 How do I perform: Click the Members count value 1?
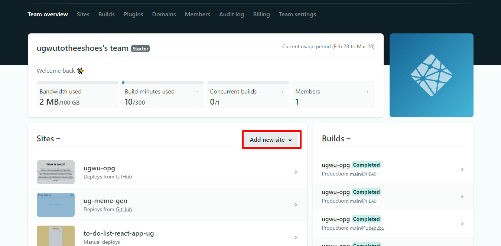point(297,102)
